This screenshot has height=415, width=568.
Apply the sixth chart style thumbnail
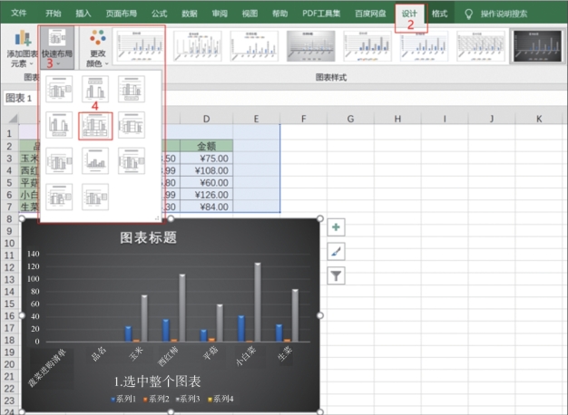pyautogui.click(x=425, y=46)
